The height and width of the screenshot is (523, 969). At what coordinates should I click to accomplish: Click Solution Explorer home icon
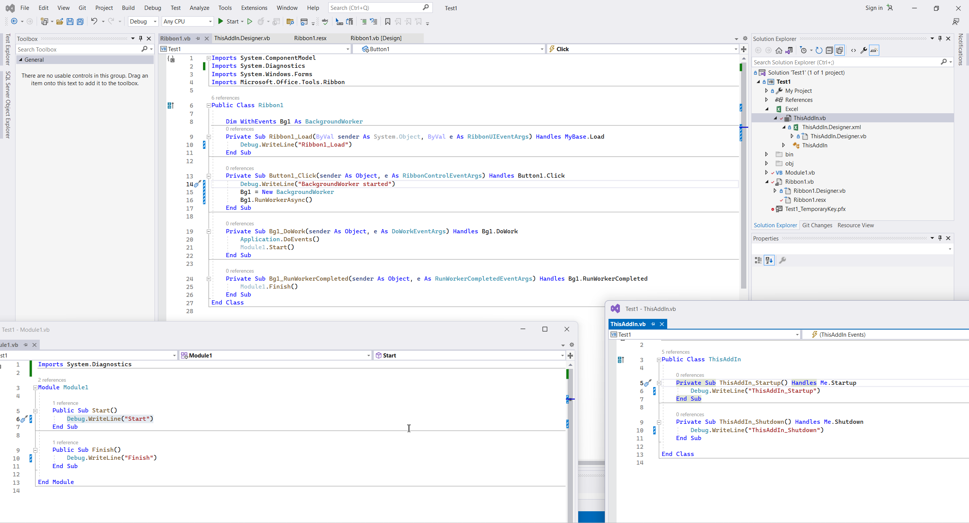[779, 50]
